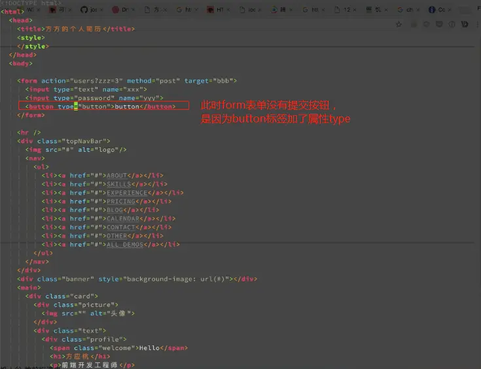Switch to the GitHub tab
The image size is (481, 369).
[88, 10]
